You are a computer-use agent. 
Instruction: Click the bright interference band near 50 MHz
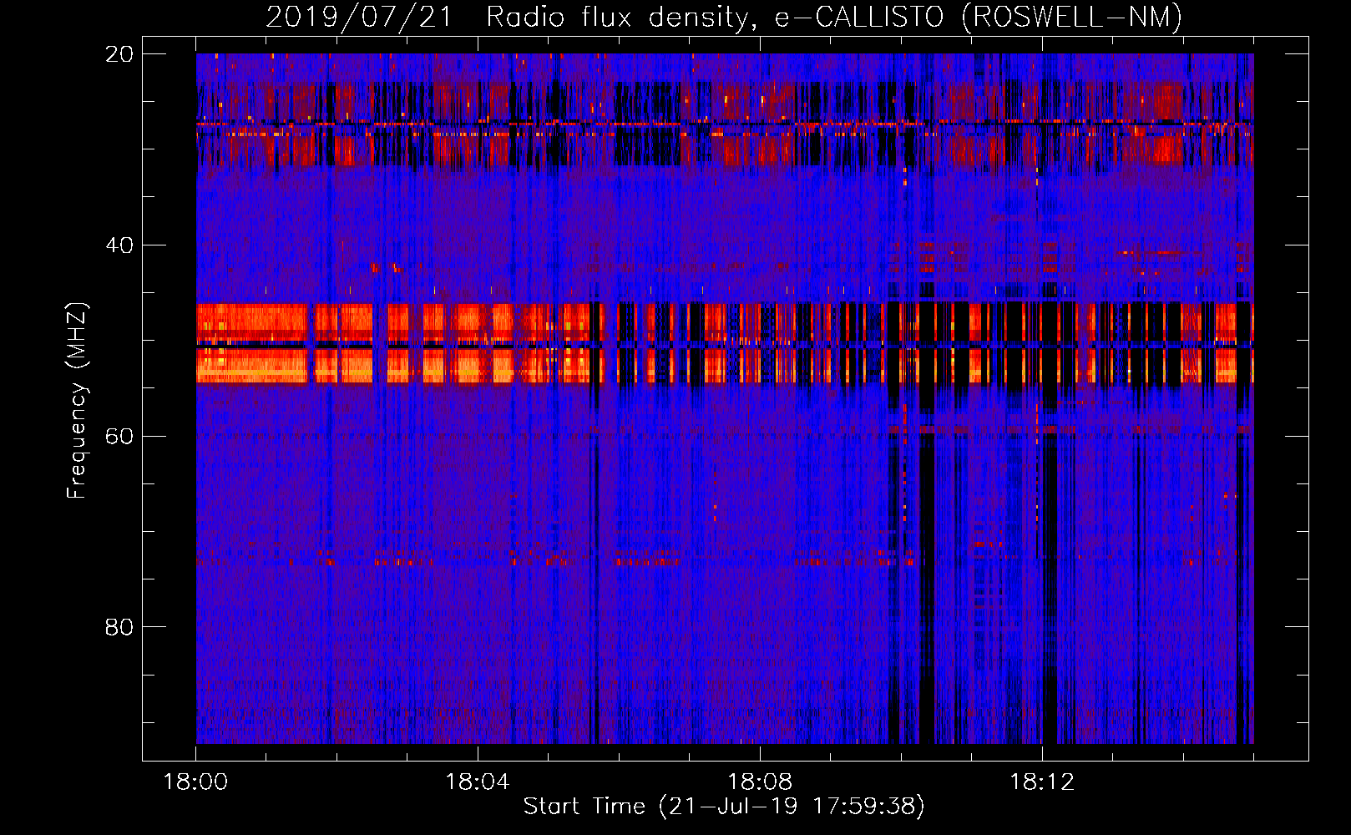pos(725,343)
